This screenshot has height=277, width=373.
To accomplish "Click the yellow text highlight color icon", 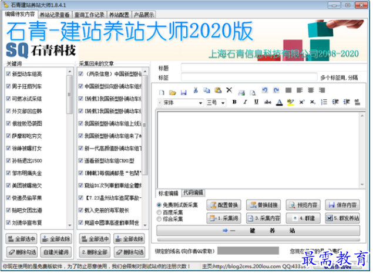I will pyautogui.click(x=290, y=102).
